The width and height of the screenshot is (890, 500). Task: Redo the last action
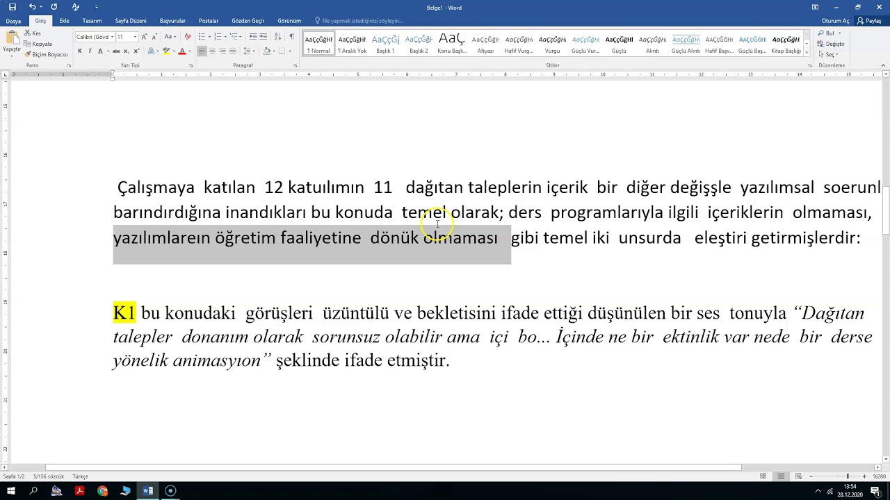54,7
